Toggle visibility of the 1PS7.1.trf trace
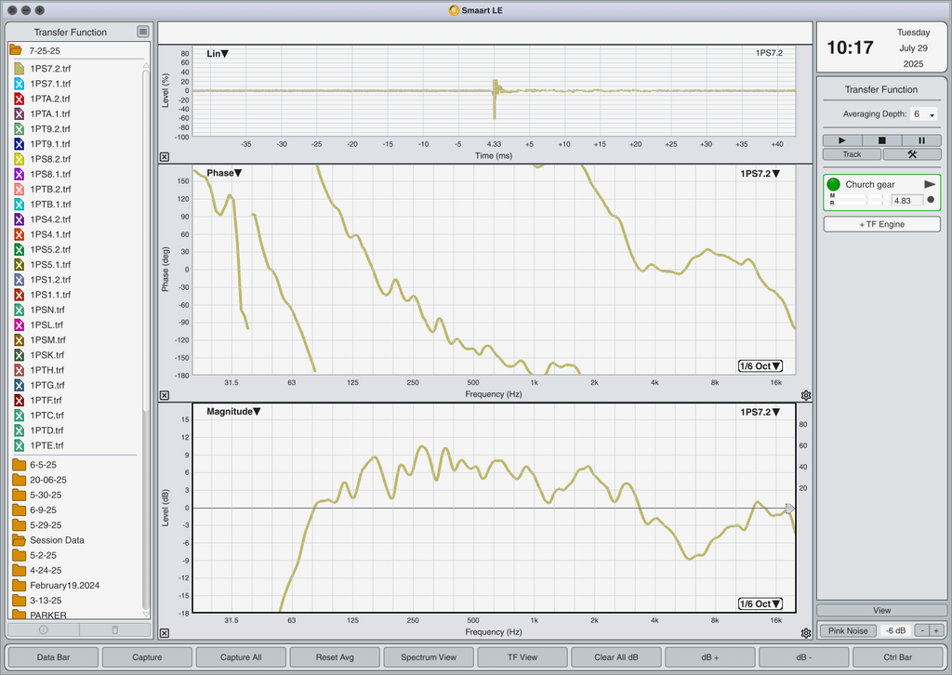The image size is (952, 675). pyautogui.click(x=19, y=84)
